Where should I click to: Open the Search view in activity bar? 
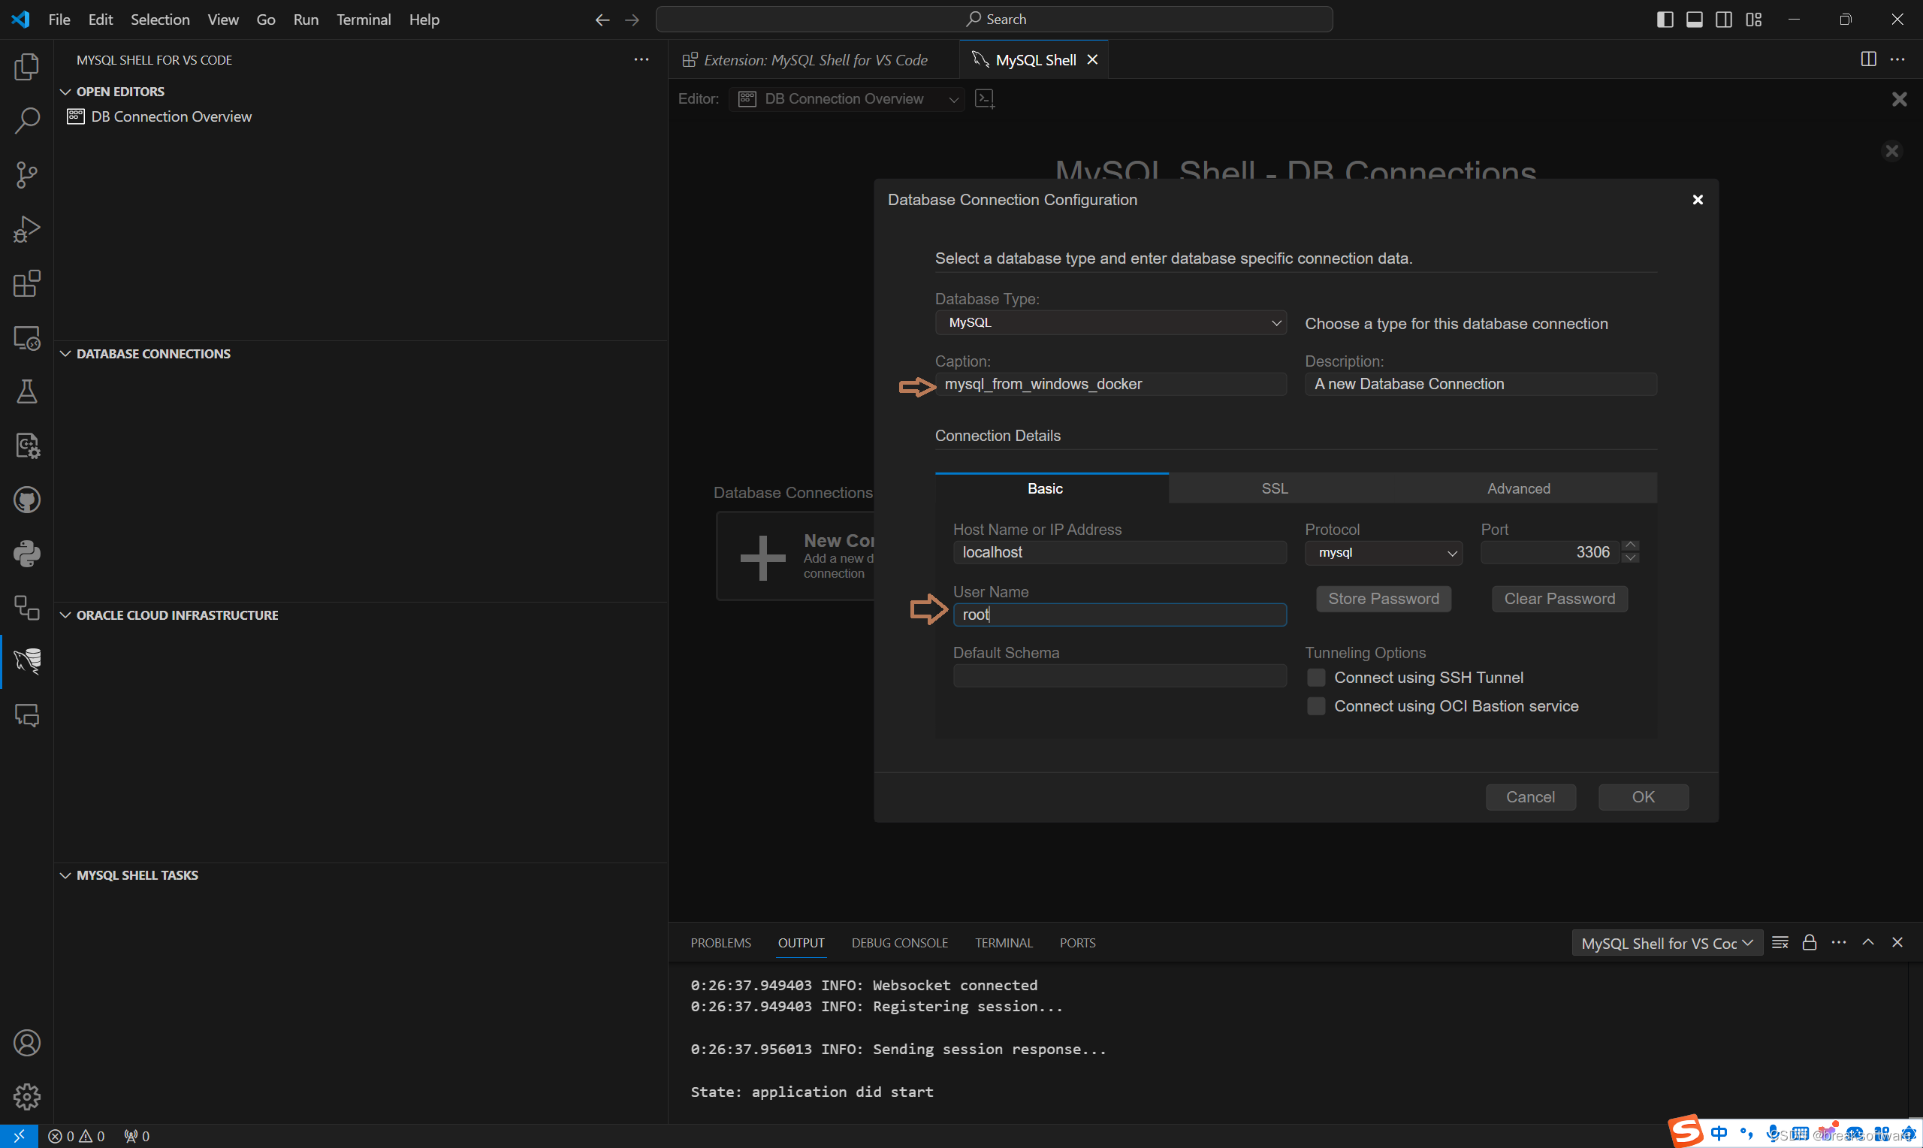[26, 121]
